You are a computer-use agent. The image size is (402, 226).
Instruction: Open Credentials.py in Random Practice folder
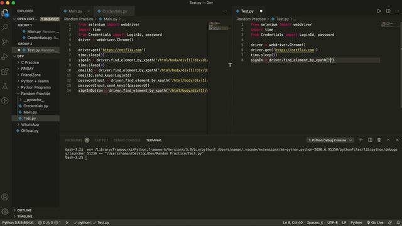[x=36, y=106]
